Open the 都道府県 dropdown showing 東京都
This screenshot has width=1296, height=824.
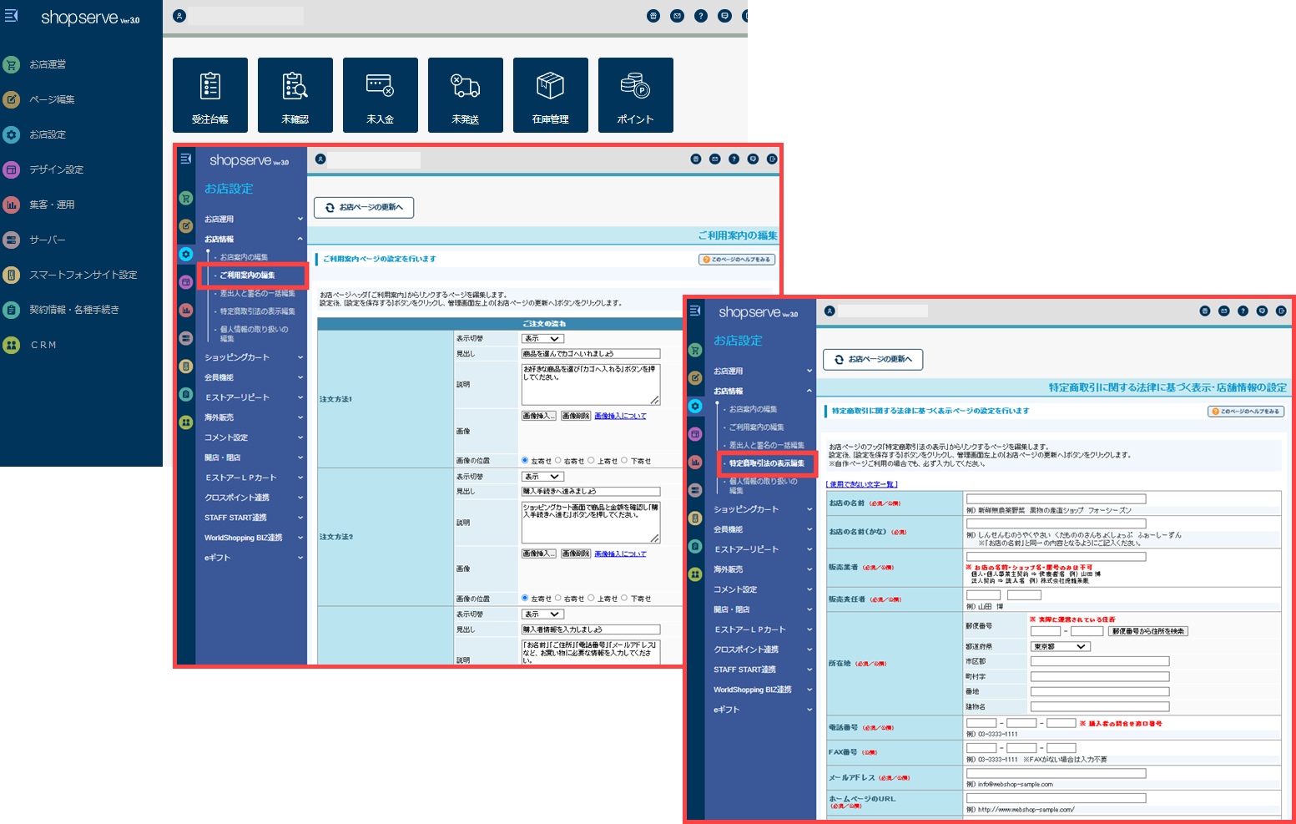click(x=1060, y=646)
